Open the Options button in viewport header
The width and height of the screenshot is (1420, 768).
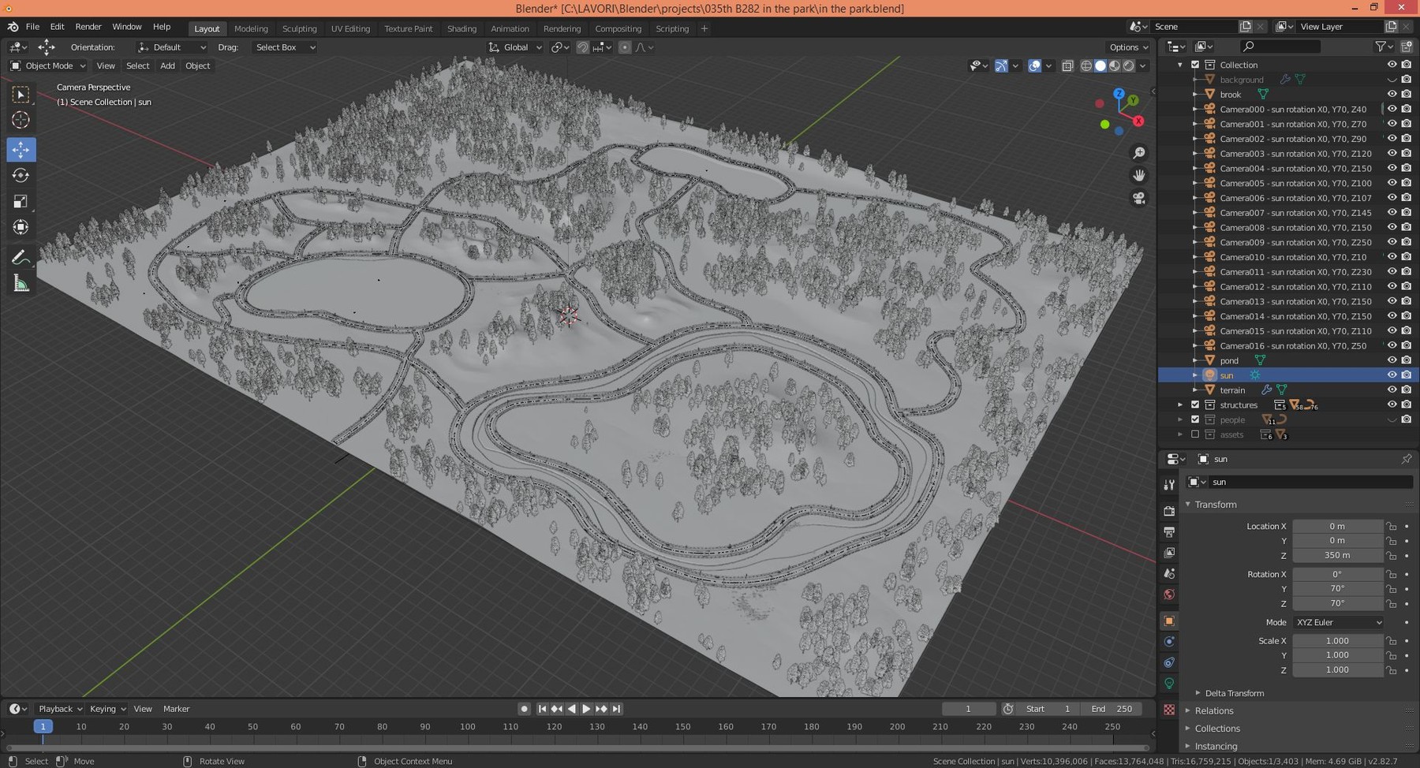pyautogui.click(x=1128, y=47)
